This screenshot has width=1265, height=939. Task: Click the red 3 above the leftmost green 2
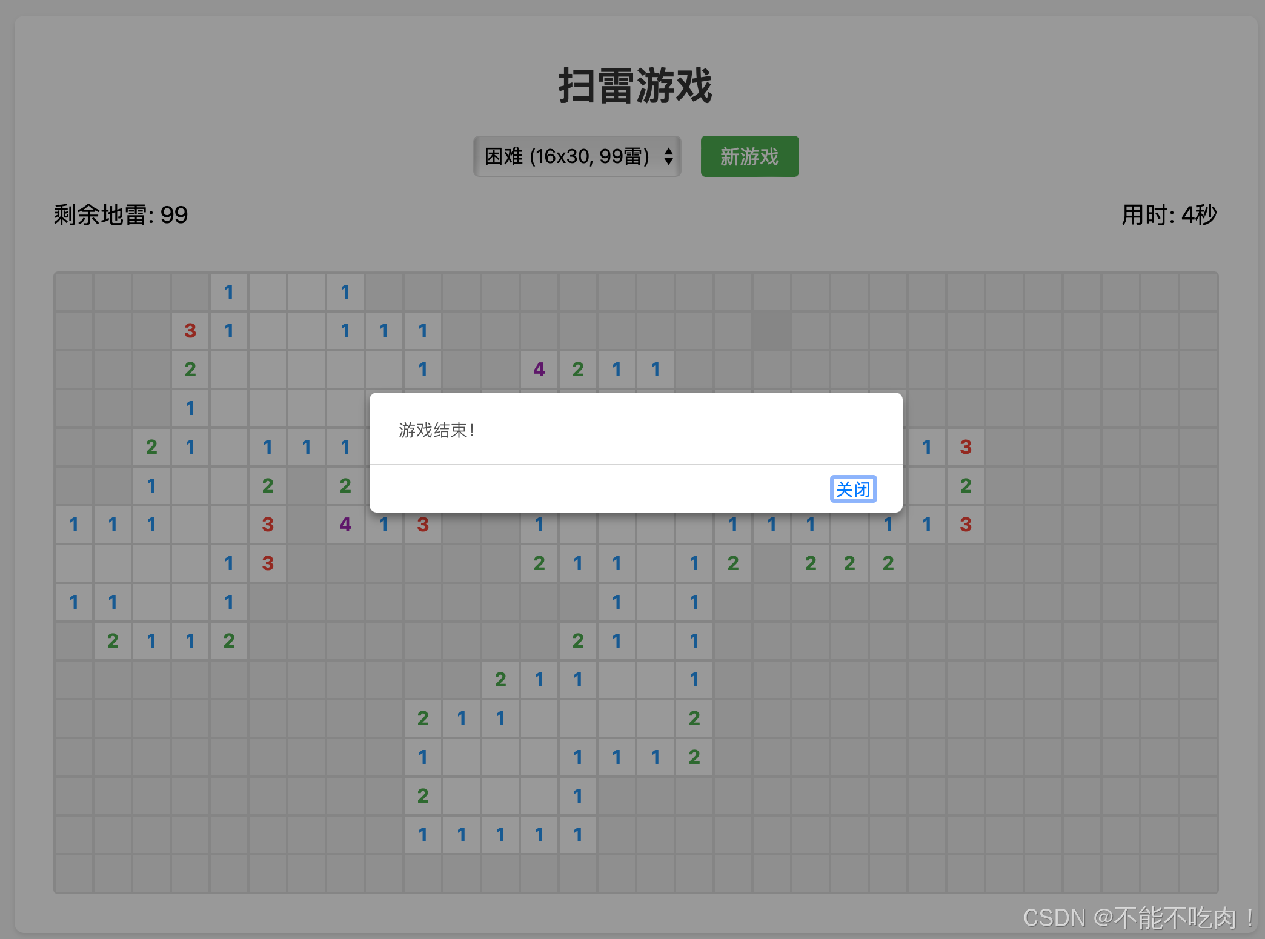pyautogui.click(x=190, y=331)
